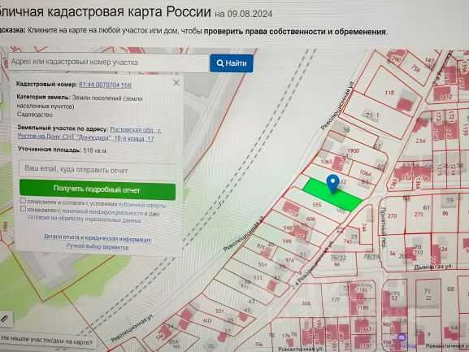The height and width of the screenshot is (352, 469).
Task: Open Детали отчета и юридическая информация link
Action: coord(98,238)
